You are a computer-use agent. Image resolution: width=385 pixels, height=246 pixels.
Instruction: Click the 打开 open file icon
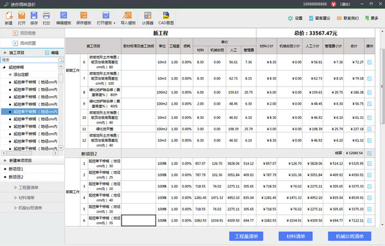tap(22, 15)
